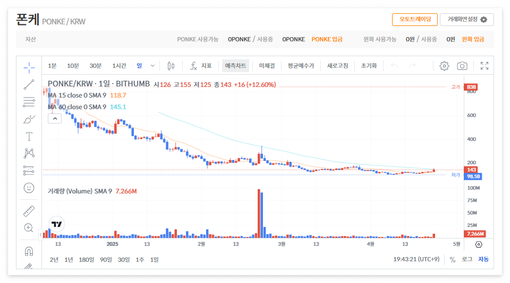The height and width of the screenshot is (283, 510).
Task: Set range to 180일
Action: click(x=87, y=260)
